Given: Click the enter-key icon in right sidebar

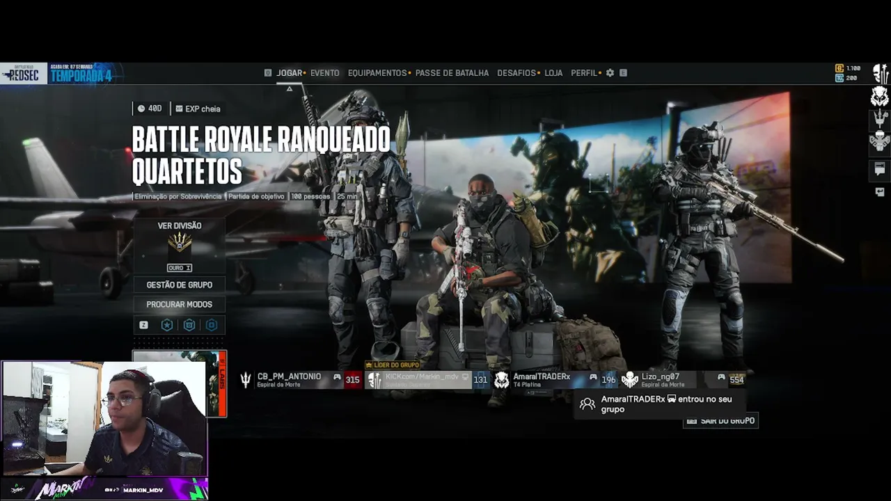Looking at the screenshot, I should click(x=880, y=192).
